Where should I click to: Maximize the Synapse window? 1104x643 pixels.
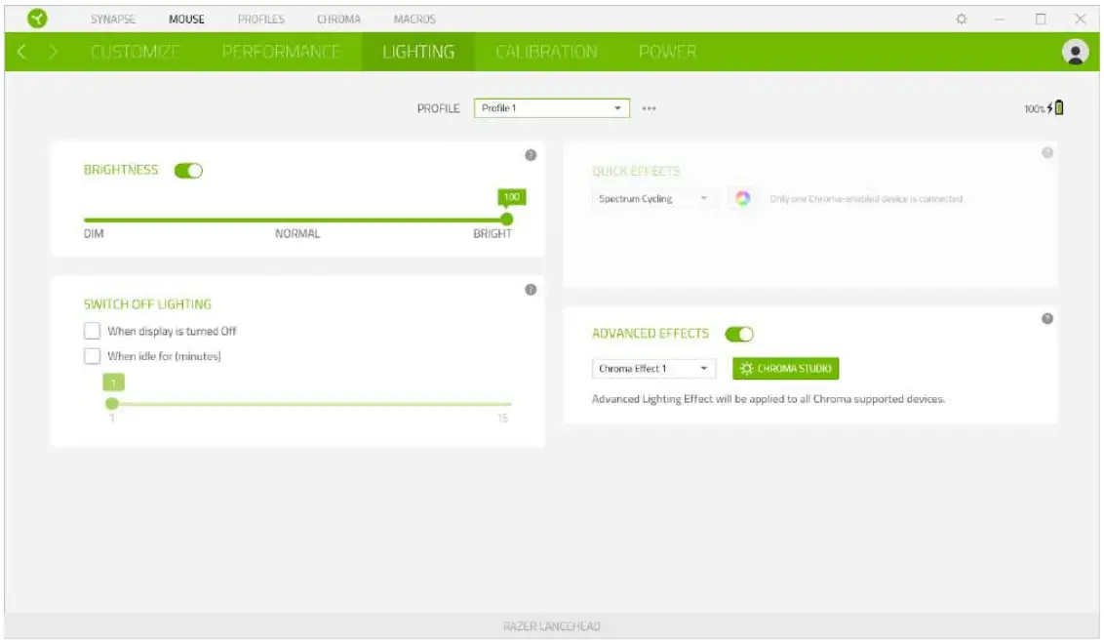click(1040, 19)
